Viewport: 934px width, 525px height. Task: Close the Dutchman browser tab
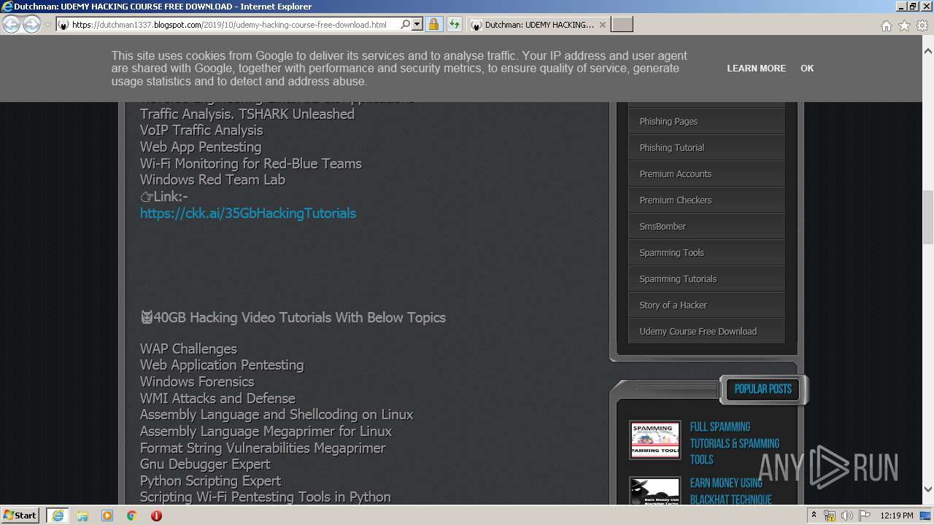tap(602, 25)
